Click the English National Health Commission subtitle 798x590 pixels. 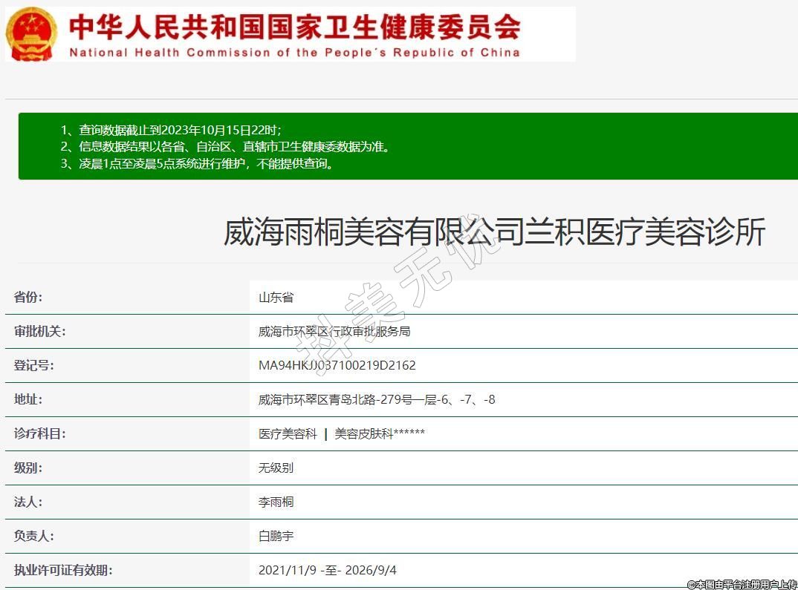(294, 53)
